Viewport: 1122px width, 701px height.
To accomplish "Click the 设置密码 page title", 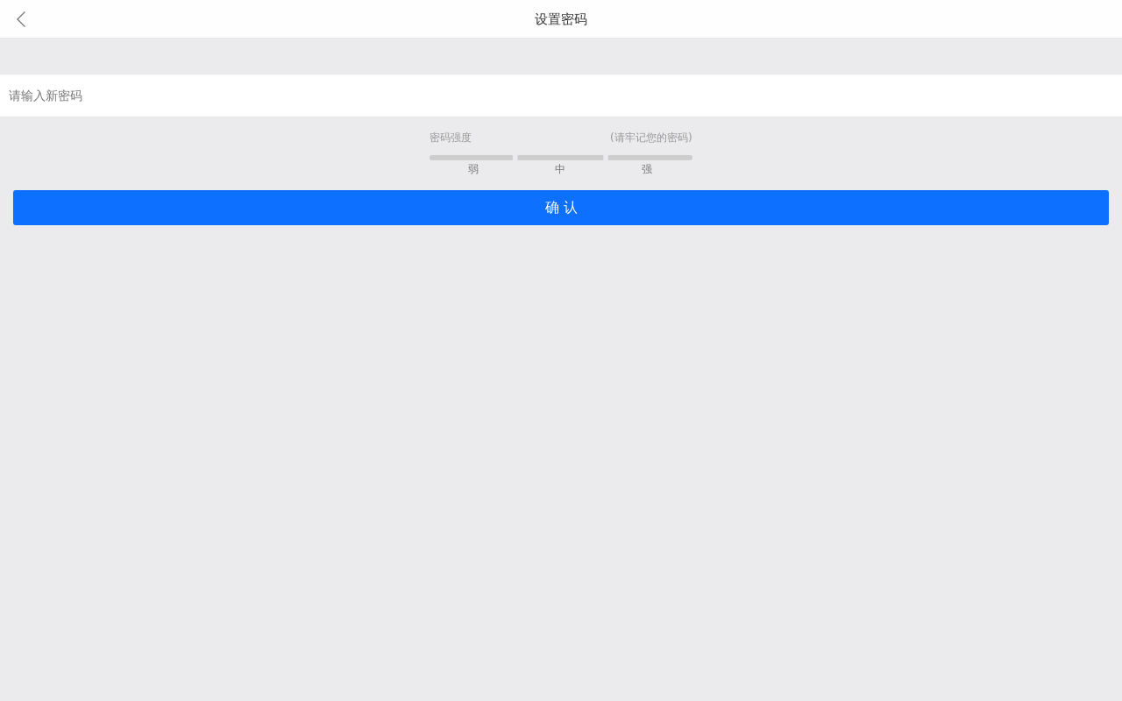I will pos(561,19).
